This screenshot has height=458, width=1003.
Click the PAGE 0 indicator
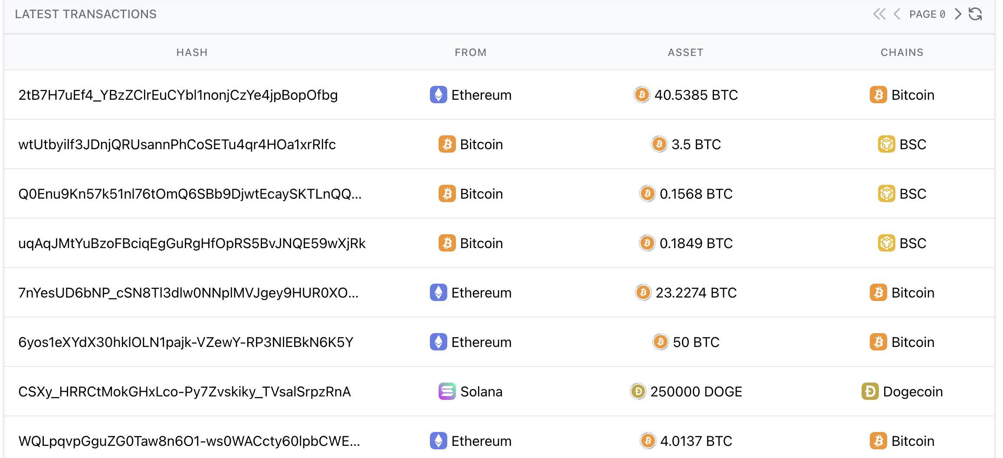click(927, 14)
